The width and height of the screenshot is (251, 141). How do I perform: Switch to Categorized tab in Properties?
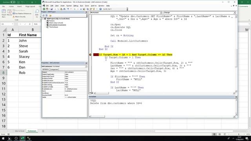point(54,69)
